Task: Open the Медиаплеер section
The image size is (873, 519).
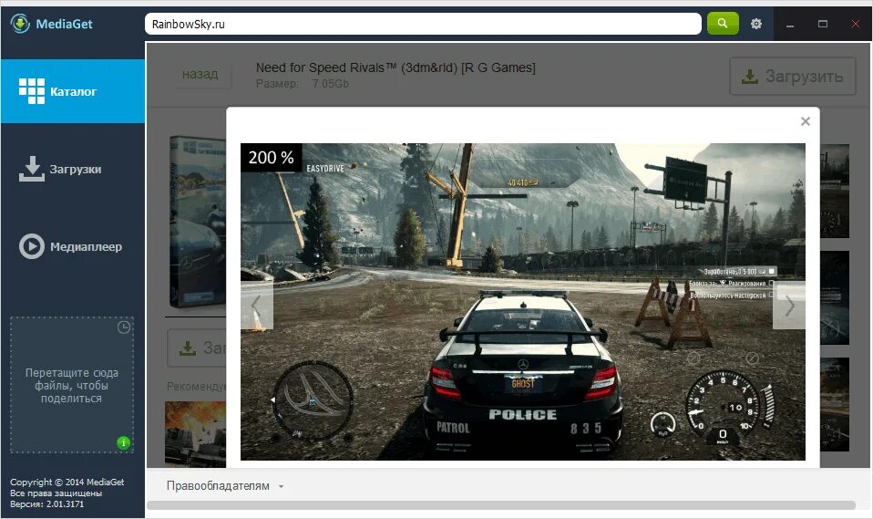Action: [x=73, y=246]
